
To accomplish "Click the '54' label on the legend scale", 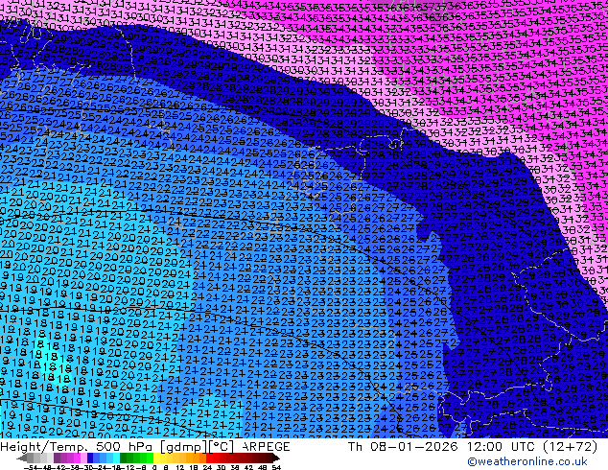I will point(276,468).
